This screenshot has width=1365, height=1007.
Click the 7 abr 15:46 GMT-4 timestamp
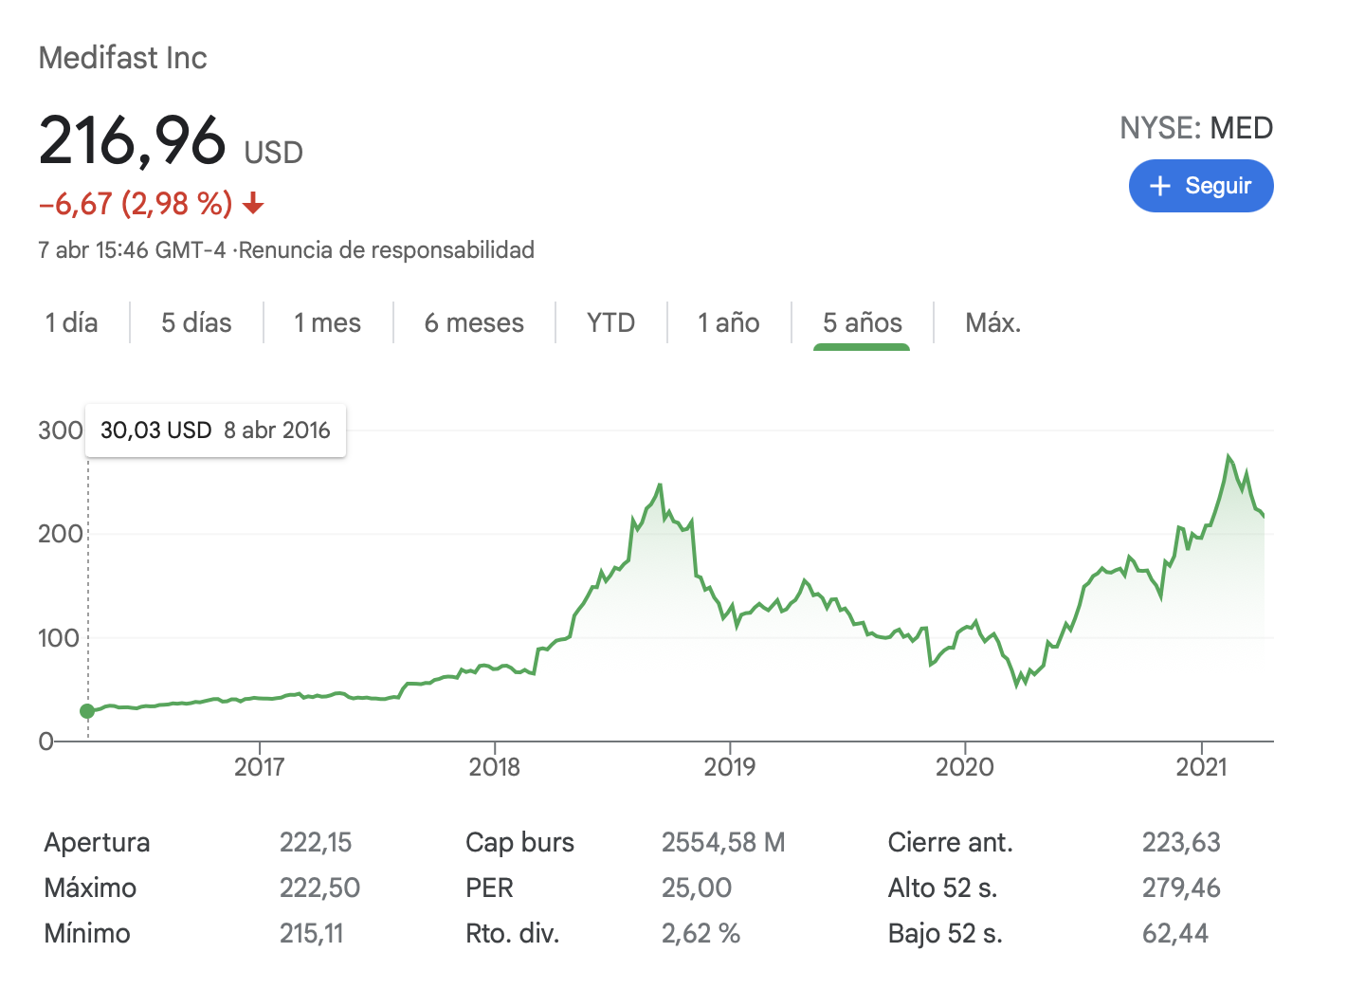click(x=132, y=250)
